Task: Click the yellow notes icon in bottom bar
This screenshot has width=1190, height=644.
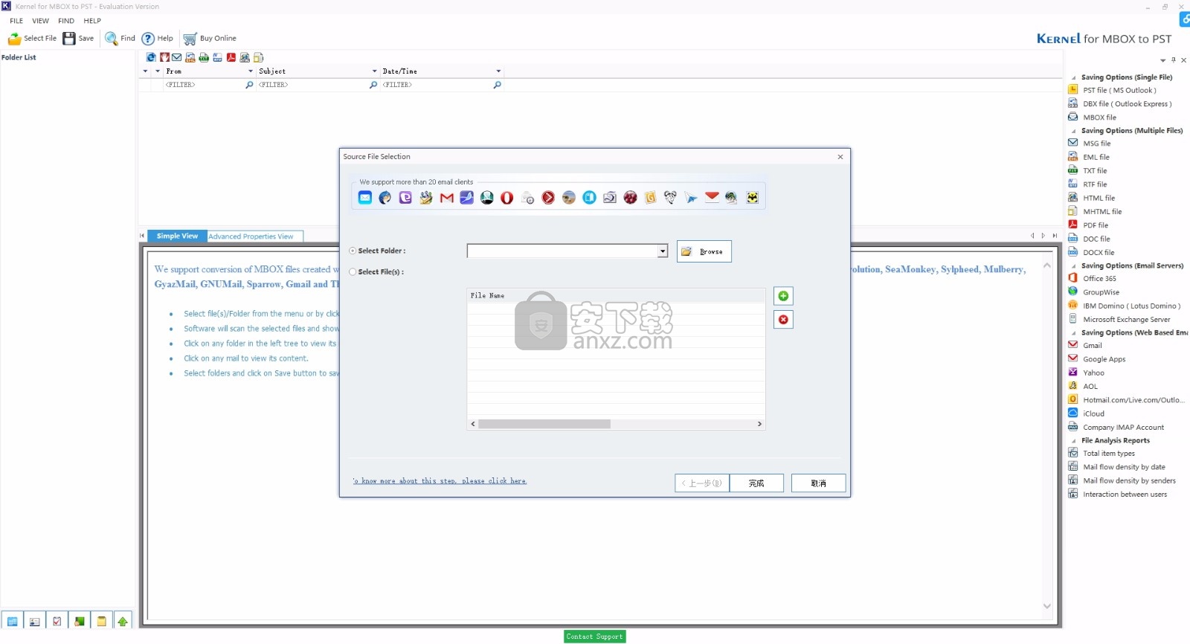Action: (101, 621)
